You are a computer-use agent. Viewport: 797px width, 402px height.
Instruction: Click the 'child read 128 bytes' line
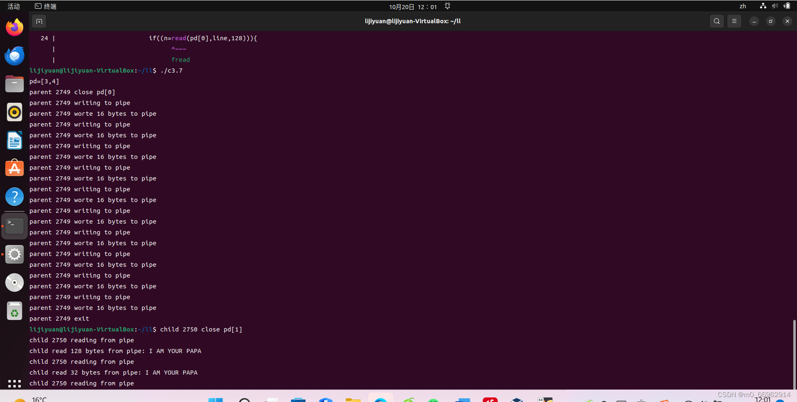click(x=115, y=351)
